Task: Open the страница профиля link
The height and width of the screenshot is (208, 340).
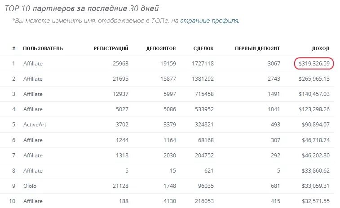Action: [x=210, y=21]
